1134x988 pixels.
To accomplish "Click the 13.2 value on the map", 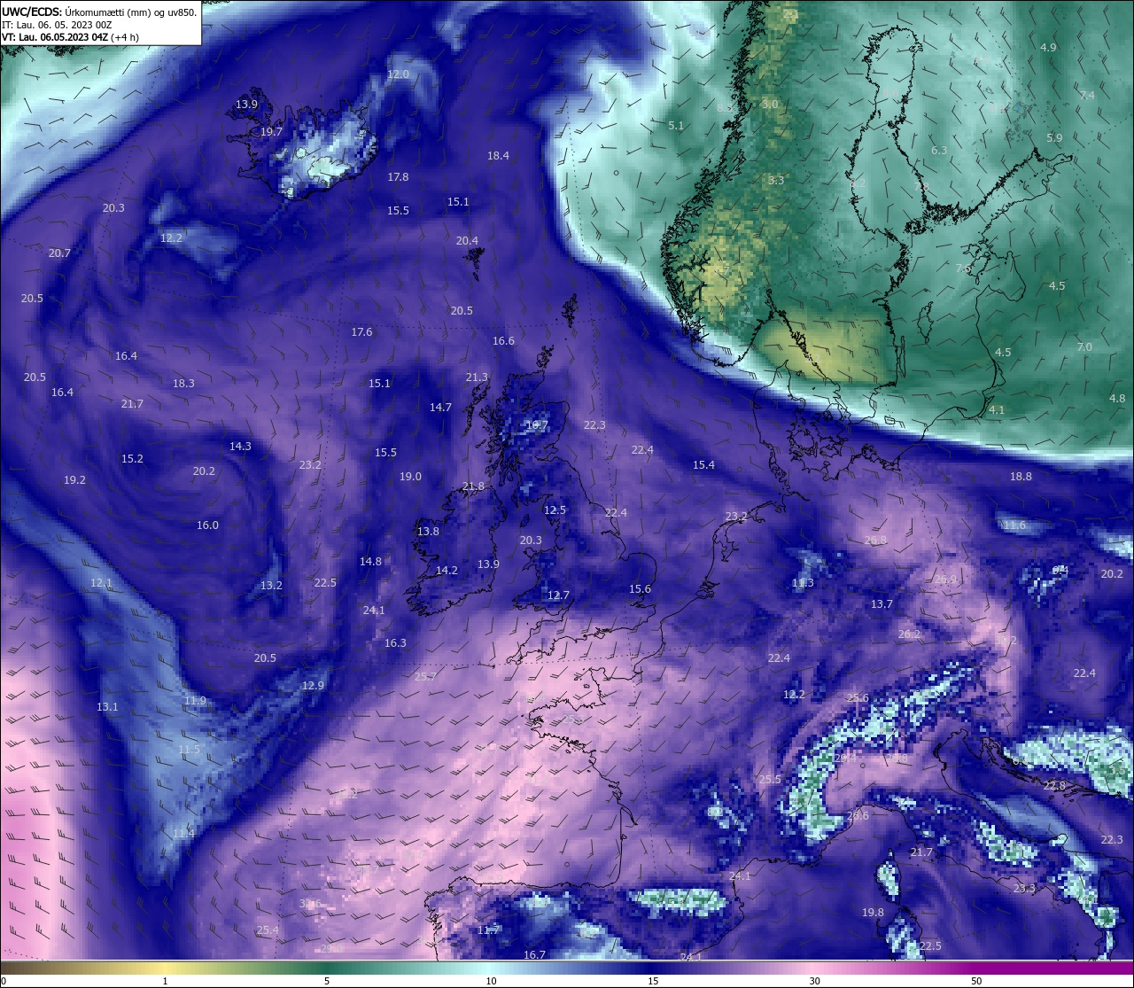I will coord(271,586).
